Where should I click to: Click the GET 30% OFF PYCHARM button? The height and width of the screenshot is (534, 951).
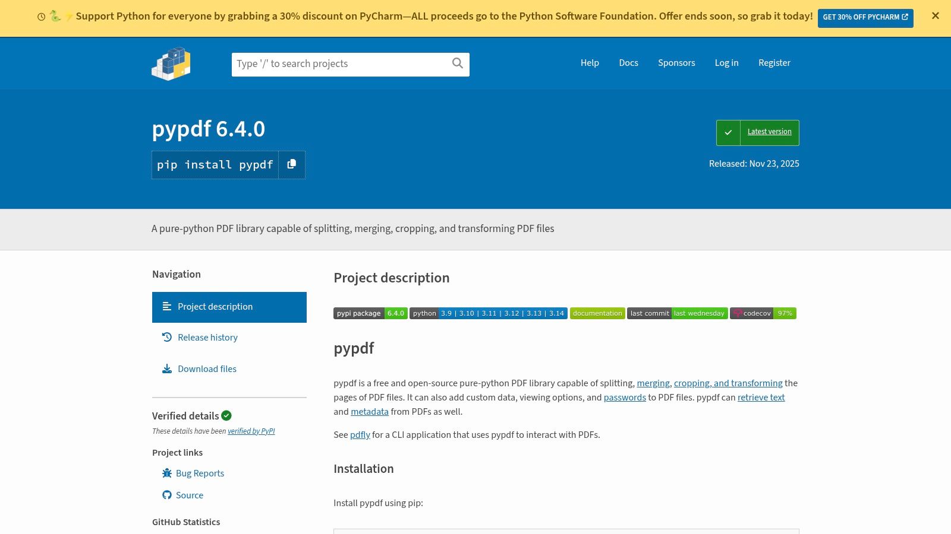(x=865, y=17)
